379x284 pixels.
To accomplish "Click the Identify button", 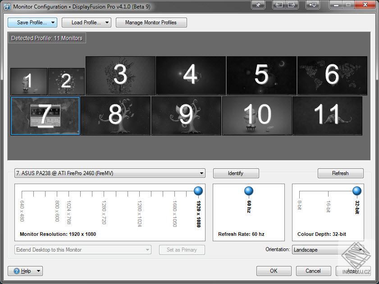I will point(236,173).
